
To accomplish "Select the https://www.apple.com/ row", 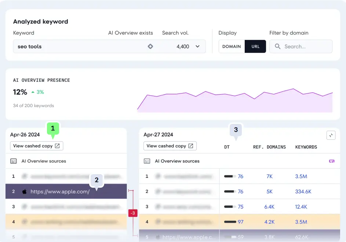I will click(66, 191).
